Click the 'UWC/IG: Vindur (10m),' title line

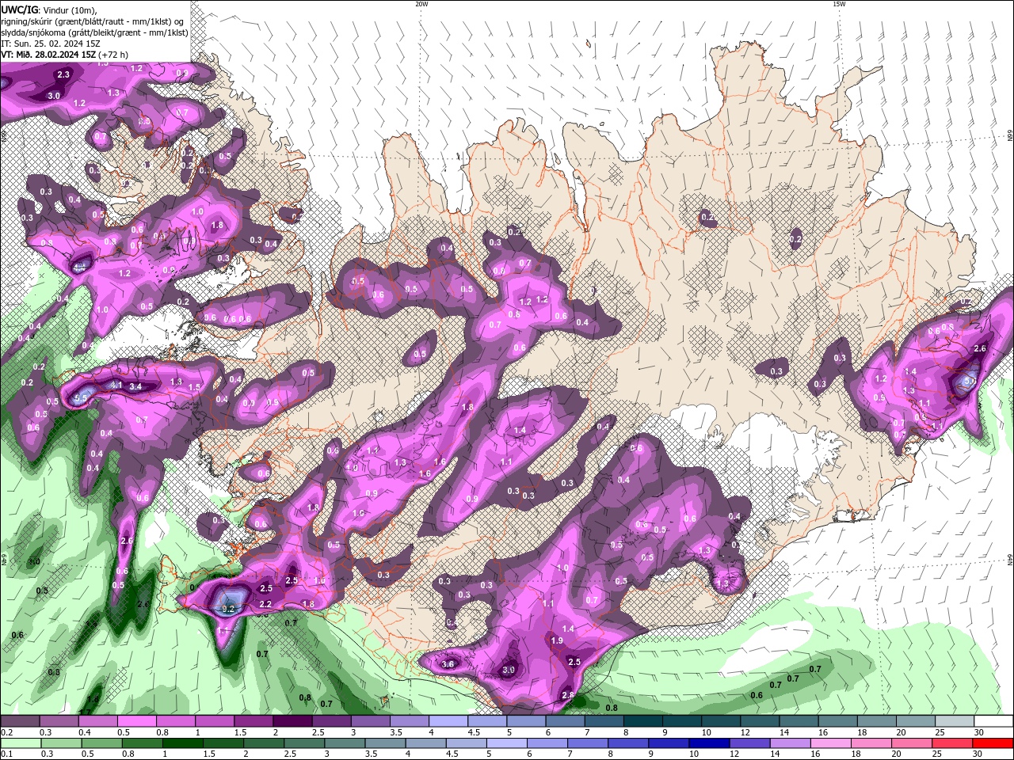tap(48, 9)
